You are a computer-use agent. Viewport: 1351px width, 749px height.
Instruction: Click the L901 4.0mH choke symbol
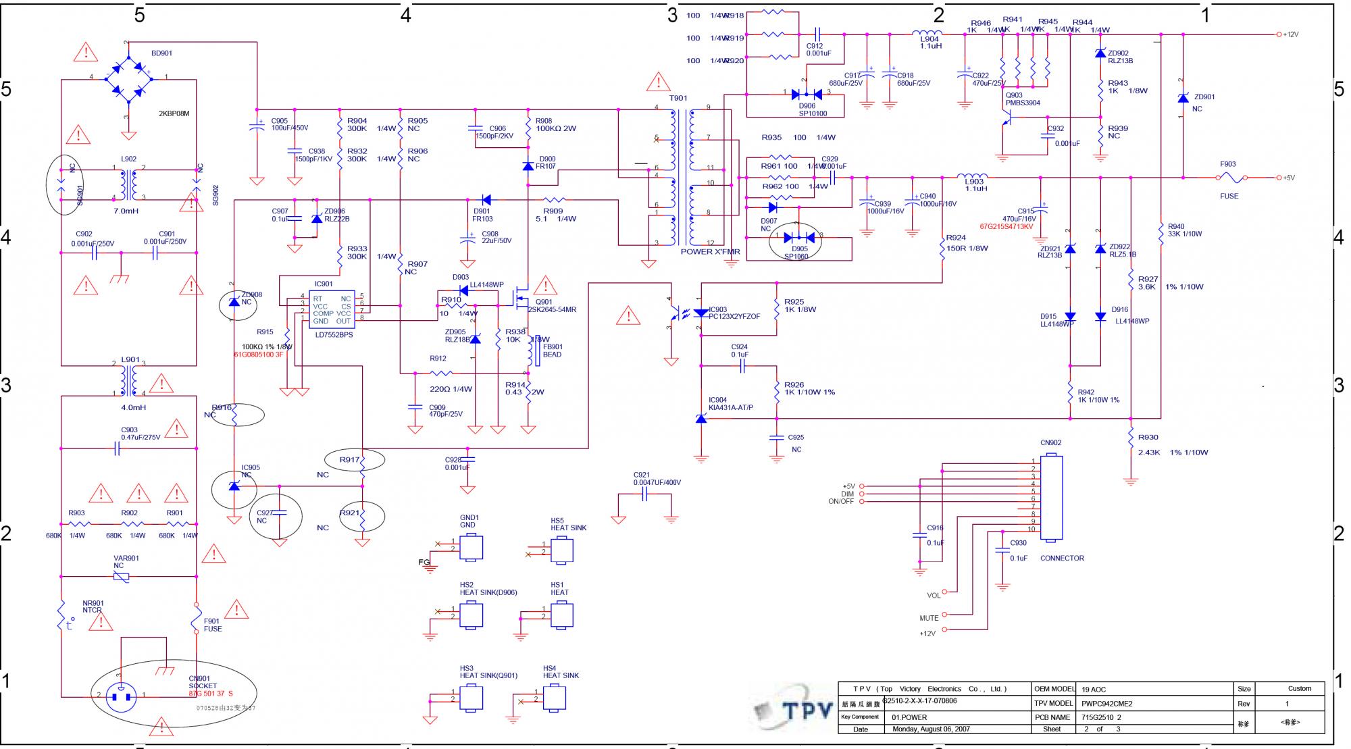pos(128,380)
